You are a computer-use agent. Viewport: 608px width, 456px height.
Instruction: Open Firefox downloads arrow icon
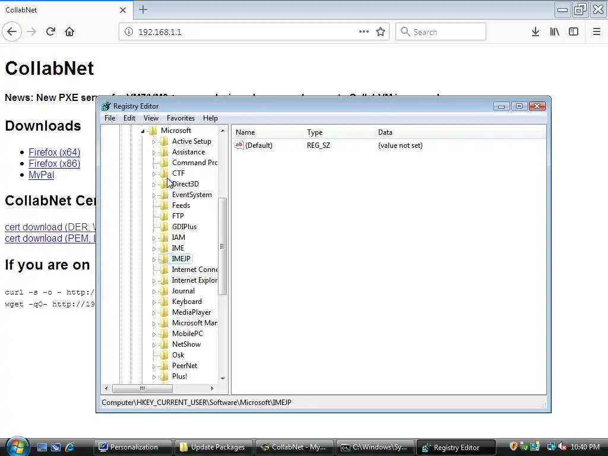click(x=536, y=32)
